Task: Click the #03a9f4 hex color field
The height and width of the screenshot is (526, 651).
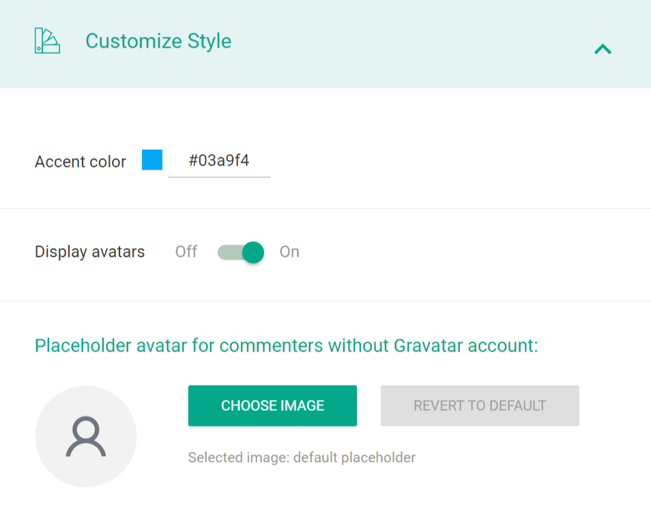Action: [x=219, y=161]
